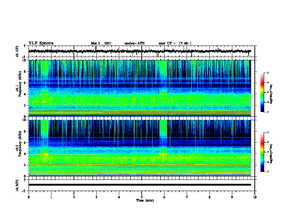
Task: Click the time axis end label "10"
Action: tap(255, 197)
